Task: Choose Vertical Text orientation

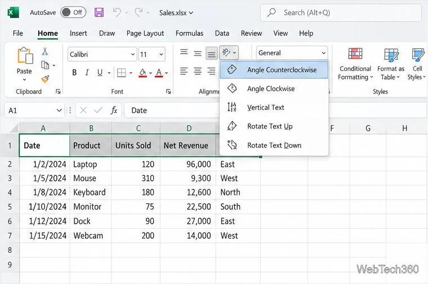Action: click(274, 108)
